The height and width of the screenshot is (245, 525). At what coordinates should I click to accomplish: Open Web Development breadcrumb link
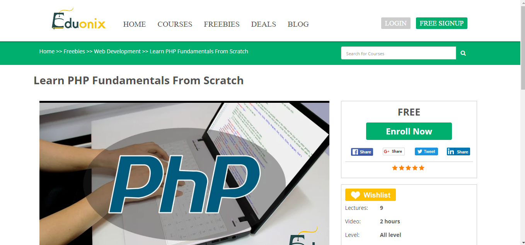pyautogui.click(x=117, y=51)
